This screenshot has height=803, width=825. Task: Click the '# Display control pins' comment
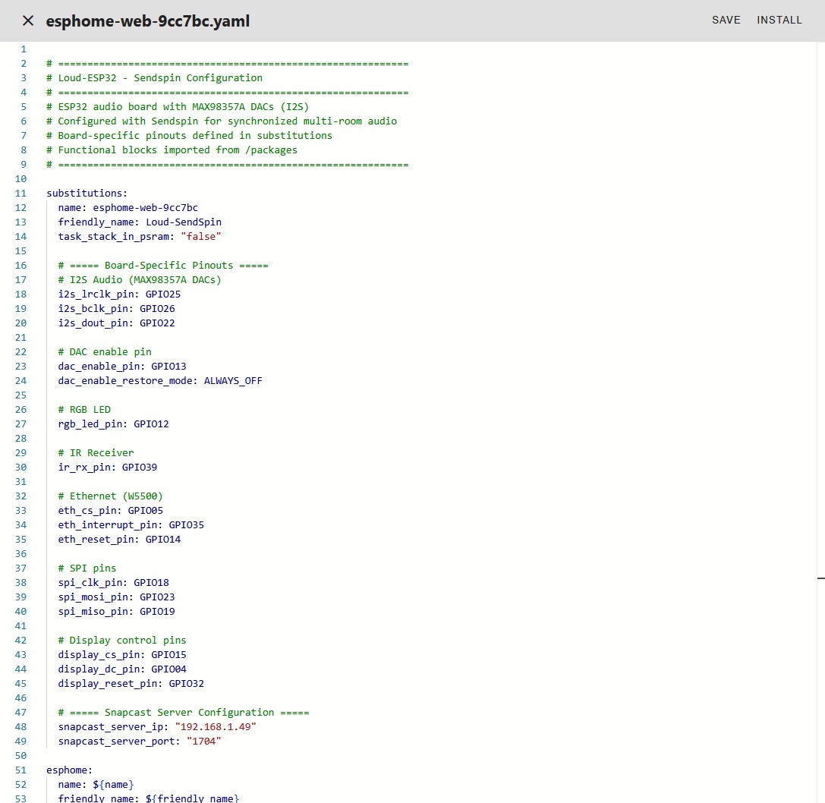pos(122,641)
